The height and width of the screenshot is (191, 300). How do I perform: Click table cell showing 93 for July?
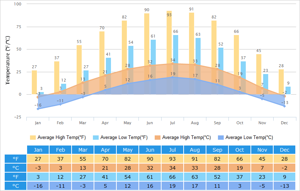(172, 159)
